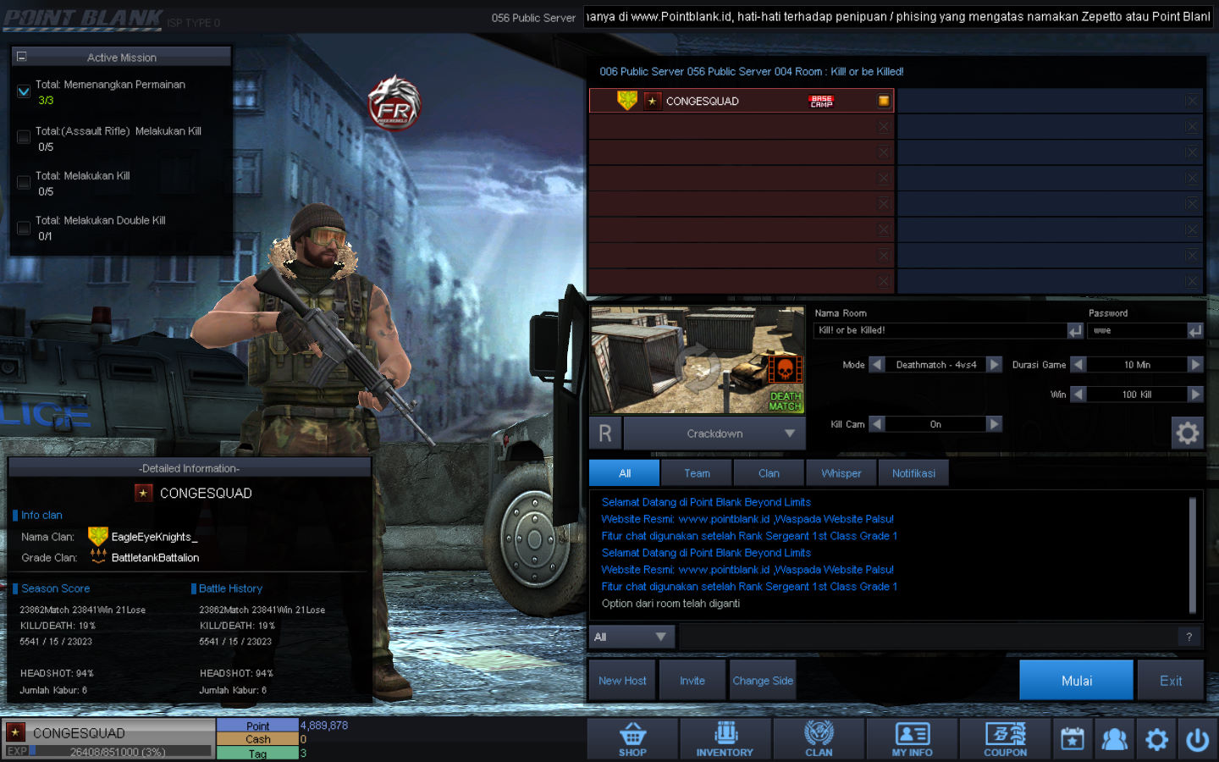Open room advanced settings gear
The height and width of the screenshot is (762, 1219).
[x=1187, y=433]
